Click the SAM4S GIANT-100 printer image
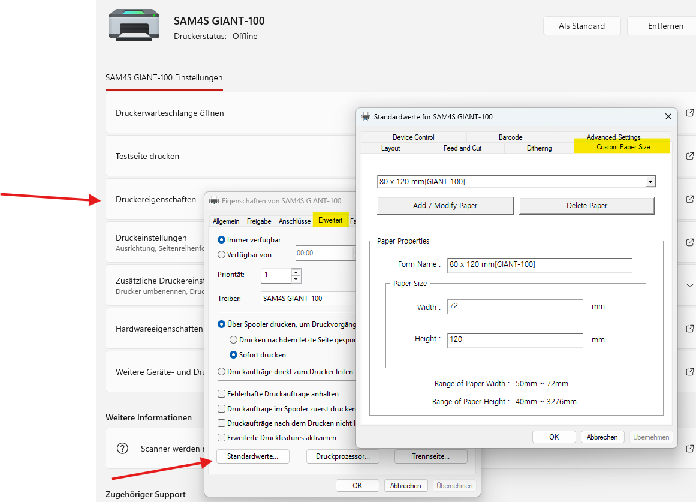This screenshot has height=502, width=696. tap(134, 25)
